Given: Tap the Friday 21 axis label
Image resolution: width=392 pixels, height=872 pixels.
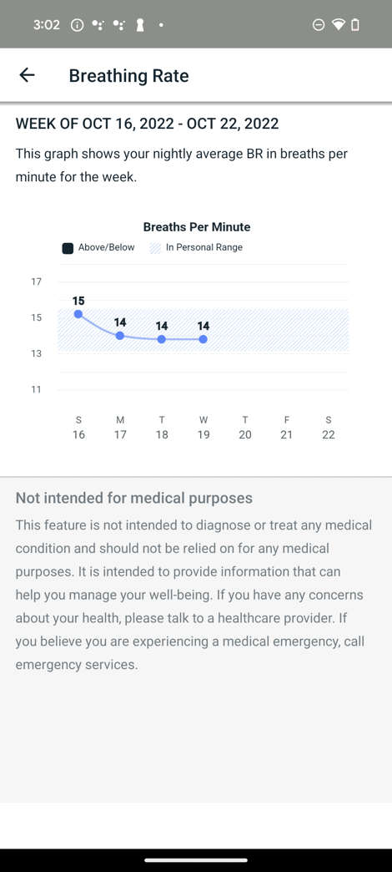Looking at the screenshot, I should click(287, 427).
